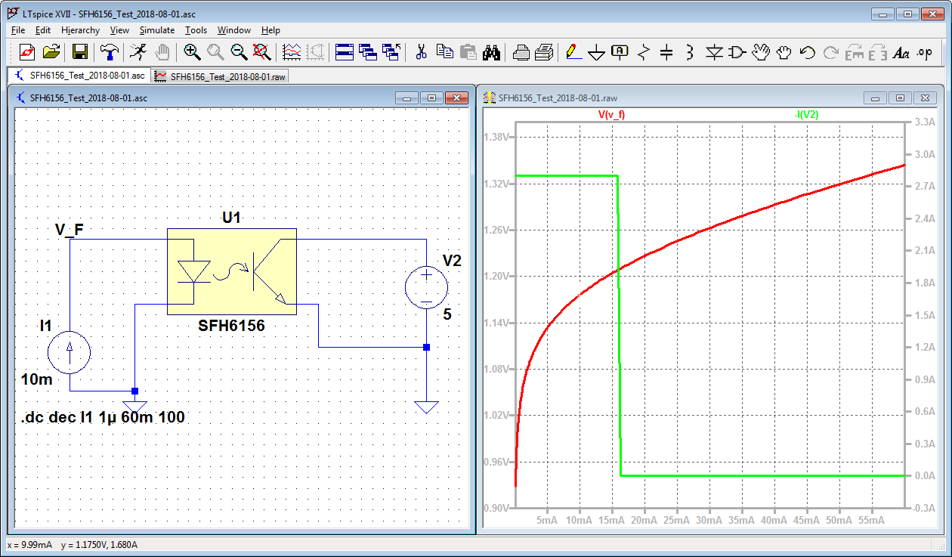Click the Redo arrow icon

tap(830, 52)
